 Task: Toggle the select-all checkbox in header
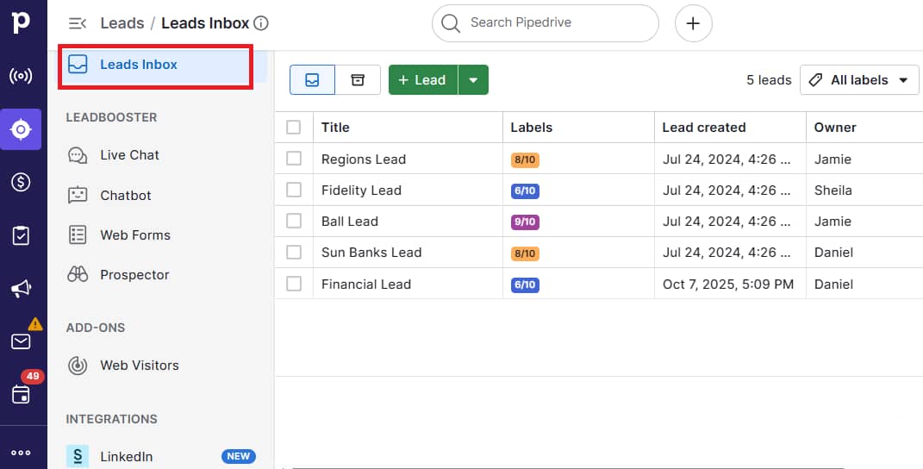294,128
